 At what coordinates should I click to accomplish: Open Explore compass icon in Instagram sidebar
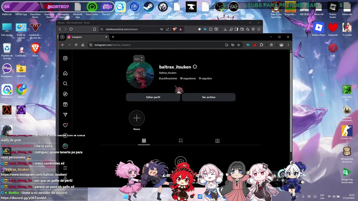tap(65, 94)
